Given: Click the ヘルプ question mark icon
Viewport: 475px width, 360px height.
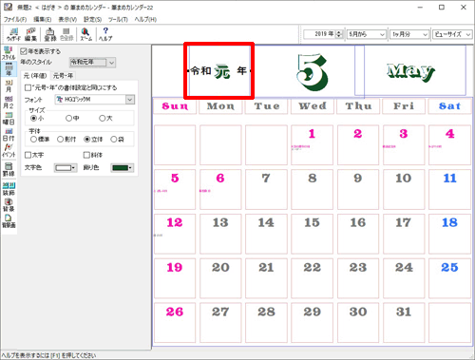Looking at the screenshot, I should click(x=105, y=34).
